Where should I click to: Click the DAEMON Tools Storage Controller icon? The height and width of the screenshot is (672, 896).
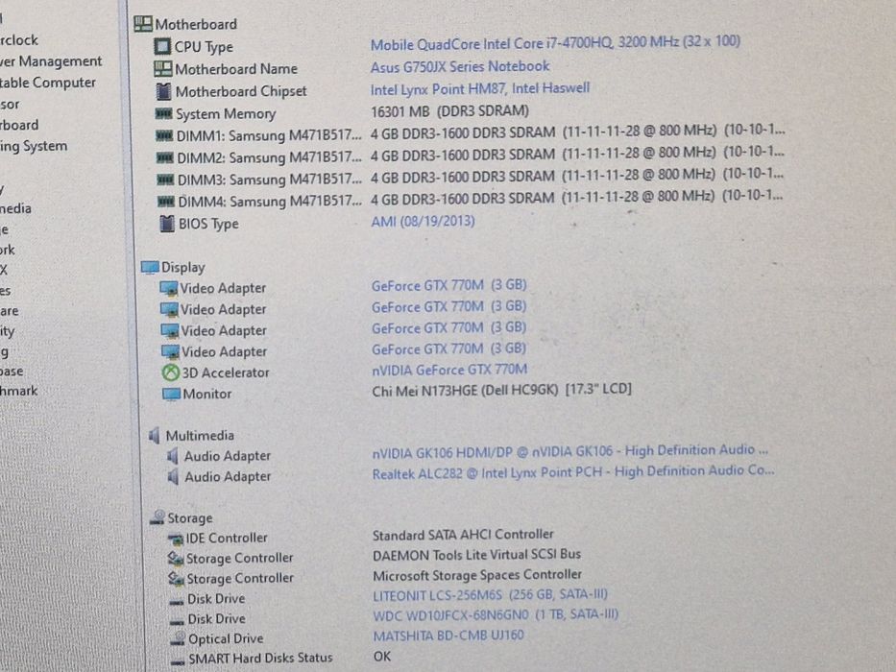coord(176,558)
